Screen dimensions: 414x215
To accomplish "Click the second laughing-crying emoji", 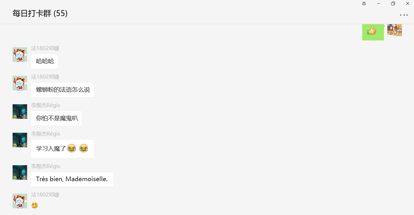I will tap(84, 148).
